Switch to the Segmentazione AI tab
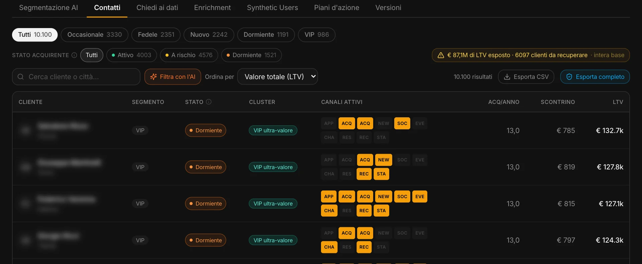642x264 pixels. coord(48,8)
